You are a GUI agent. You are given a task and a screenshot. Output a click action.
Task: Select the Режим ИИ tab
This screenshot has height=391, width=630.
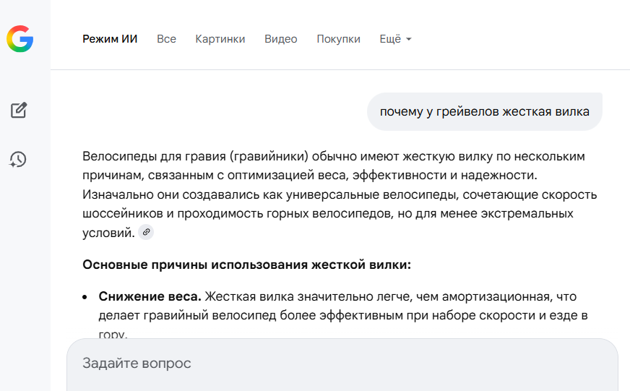(110, 39)
